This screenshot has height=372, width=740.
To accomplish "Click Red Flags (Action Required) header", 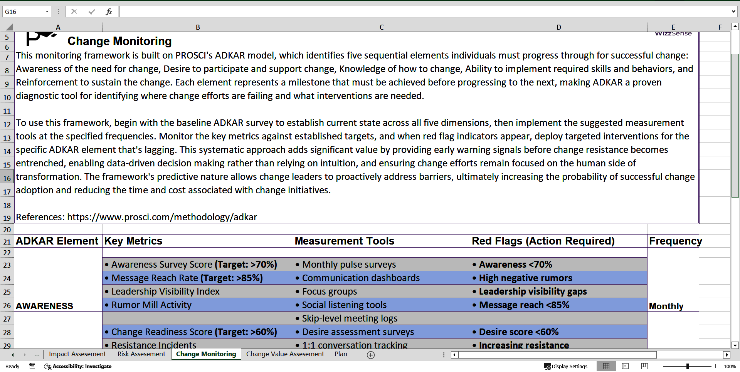I will pos(559,241).
